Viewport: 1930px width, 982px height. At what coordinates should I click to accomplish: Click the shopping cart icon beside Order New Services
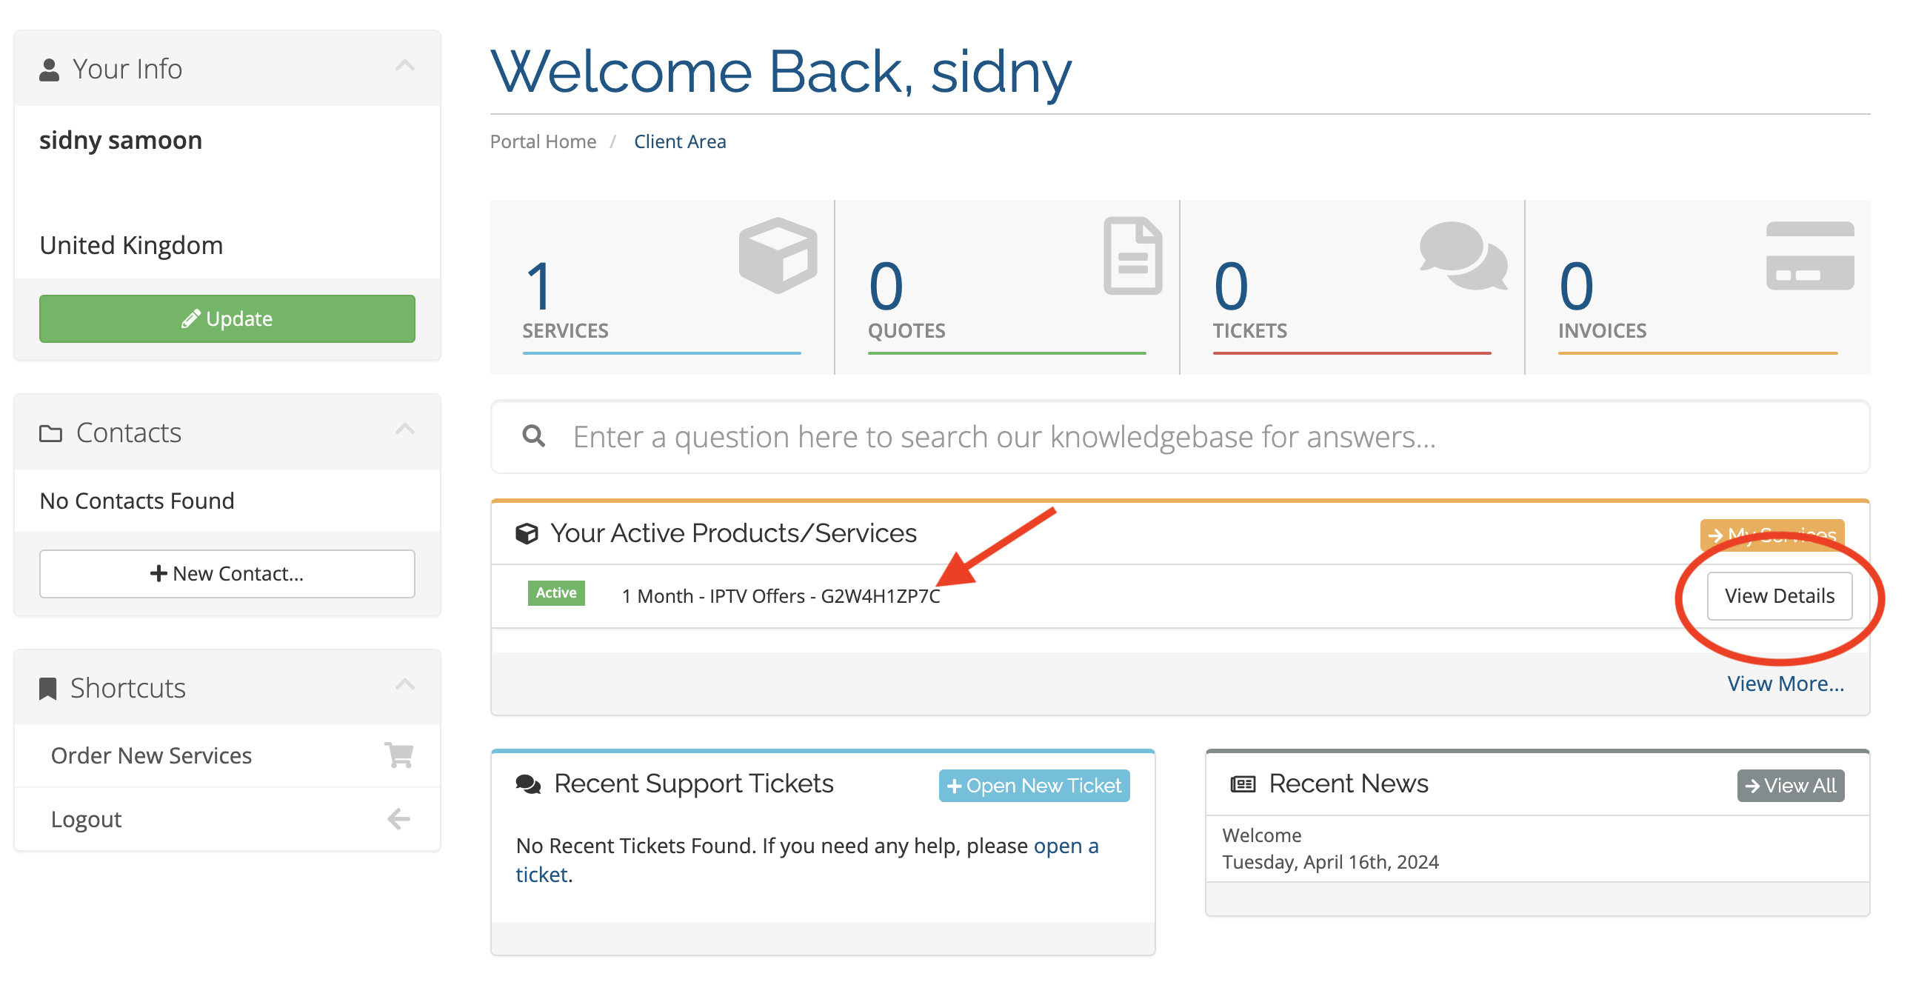(398, 755)
